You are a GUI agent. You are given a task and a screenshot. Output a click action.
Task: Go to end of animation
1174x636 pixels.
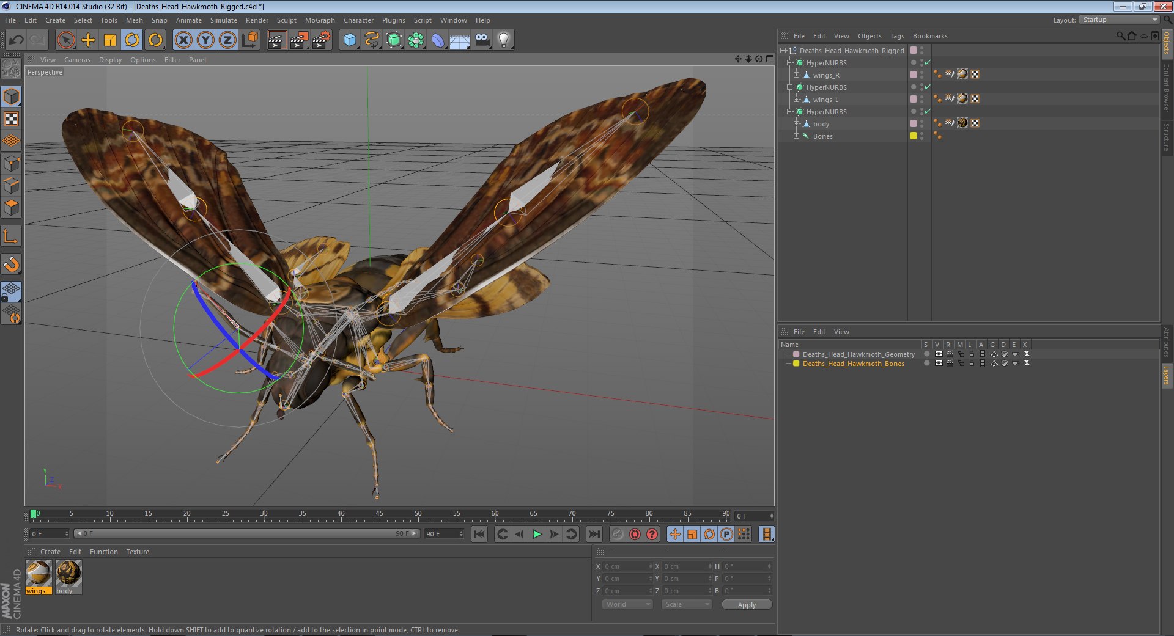tap(594, 535)
